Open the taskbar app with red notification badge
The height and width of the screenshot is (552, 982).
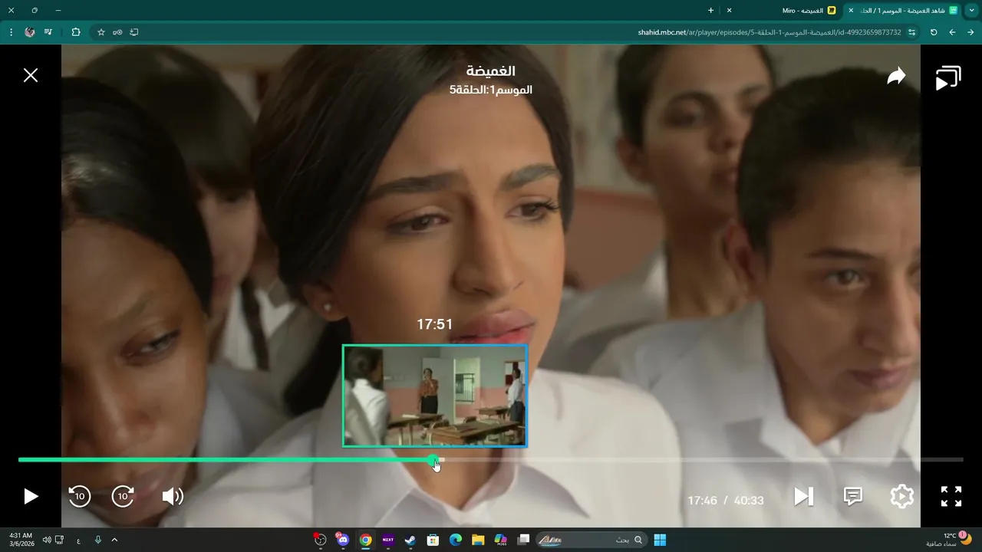pos(320,540)
